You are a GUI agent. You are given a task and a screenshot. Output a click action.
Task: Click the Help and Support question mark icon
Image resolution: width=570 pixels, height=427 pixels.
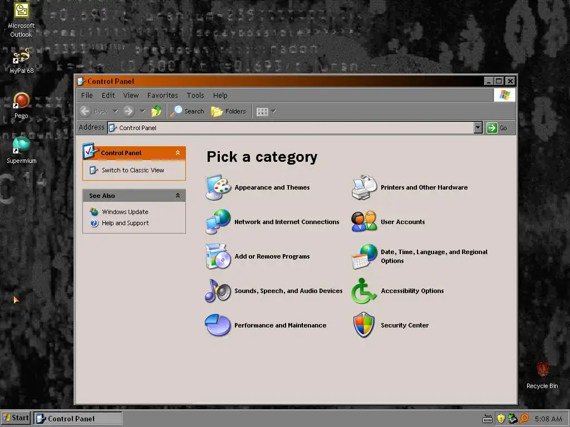click(94, 223)
